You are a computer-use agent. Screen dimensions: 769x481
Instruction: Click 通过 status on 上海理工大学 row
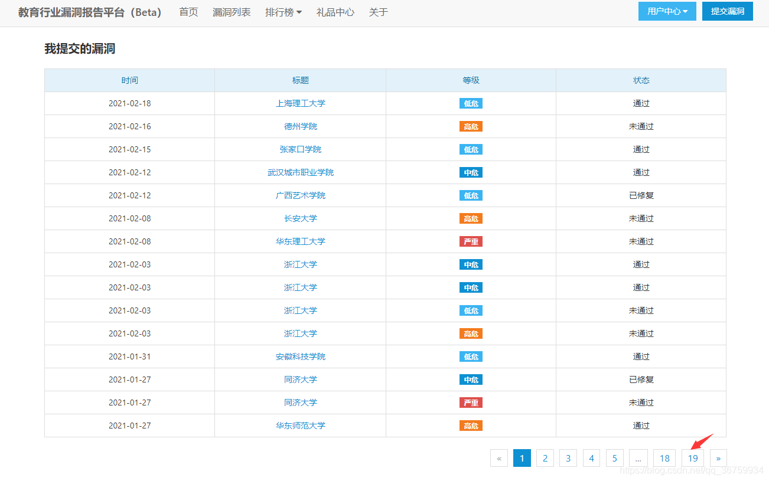641,103
